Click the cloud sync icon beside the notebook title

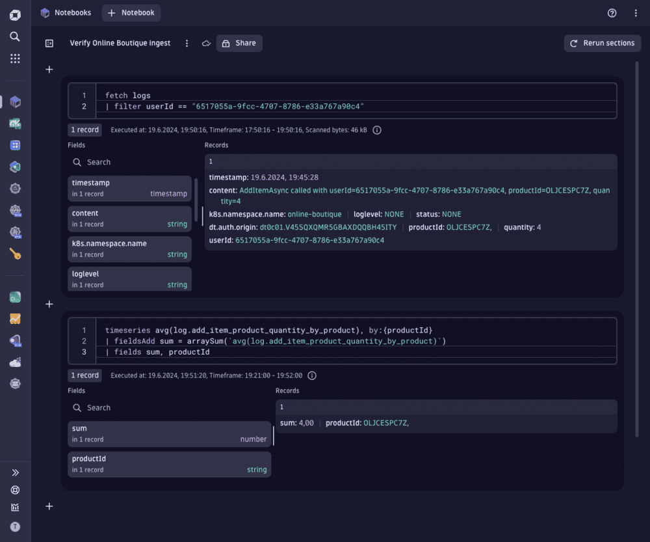[x=205, y=43]
